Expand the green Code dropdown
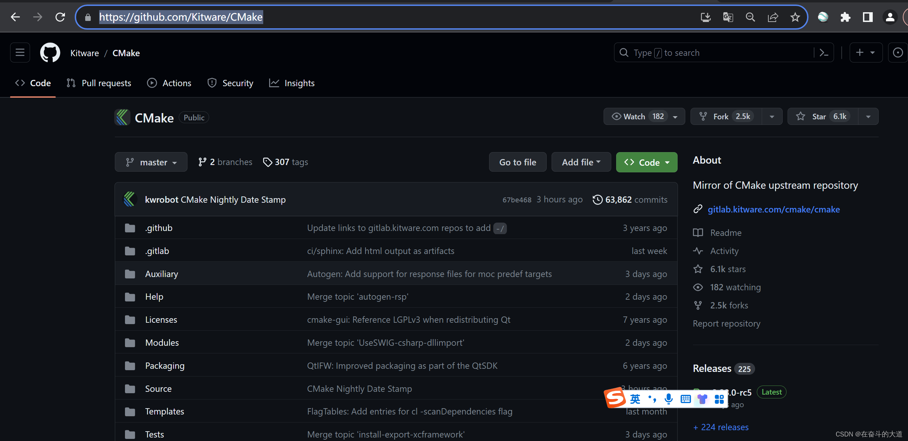Image resolution: width=908 pixels, height=441 pixels. [x=647, y=162]
